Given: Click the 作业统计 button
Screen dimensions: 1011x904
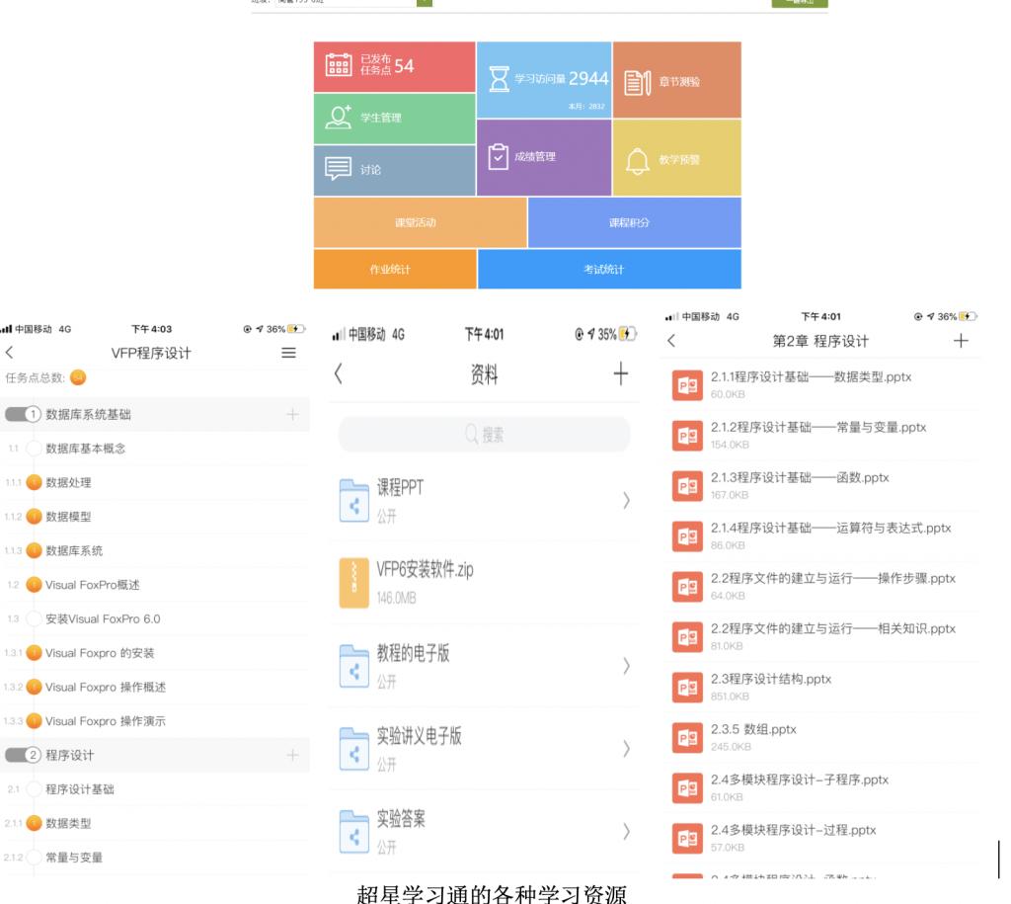Looking at the screenshot, I should [395, 270].
